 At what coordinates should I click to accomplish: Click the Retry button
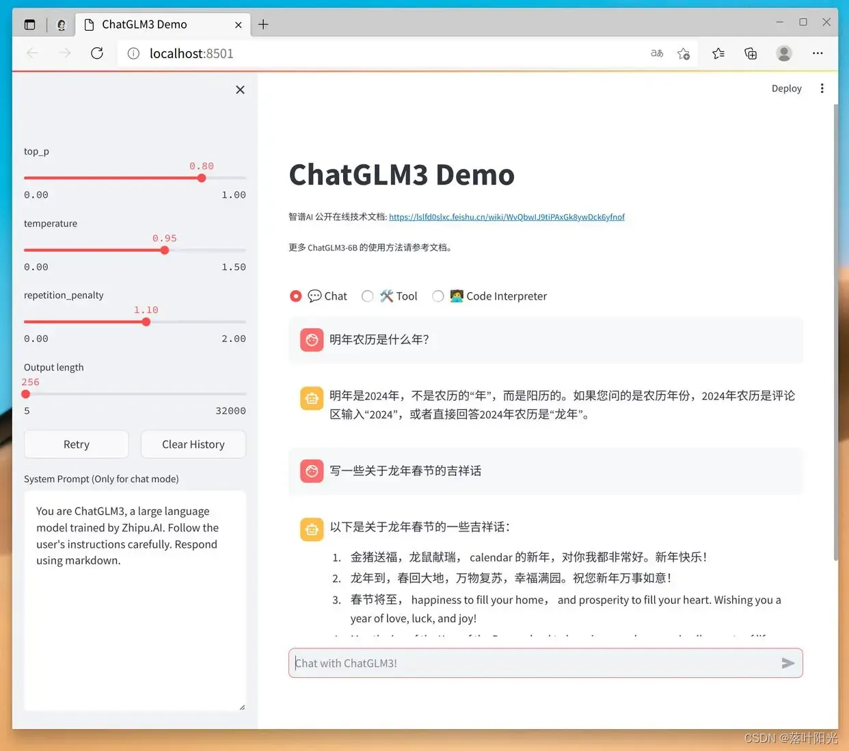click(77, 445)
